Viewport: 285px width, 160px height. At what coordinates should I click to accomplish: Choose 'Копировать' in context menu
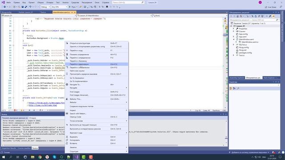pyautogui.click(x=97, y=140)
